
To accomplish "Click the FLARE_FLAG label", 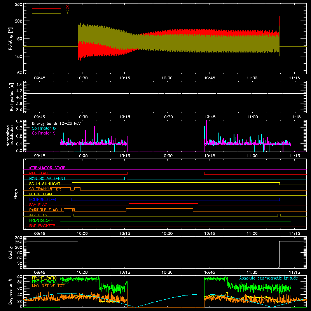I will (40, 194).
